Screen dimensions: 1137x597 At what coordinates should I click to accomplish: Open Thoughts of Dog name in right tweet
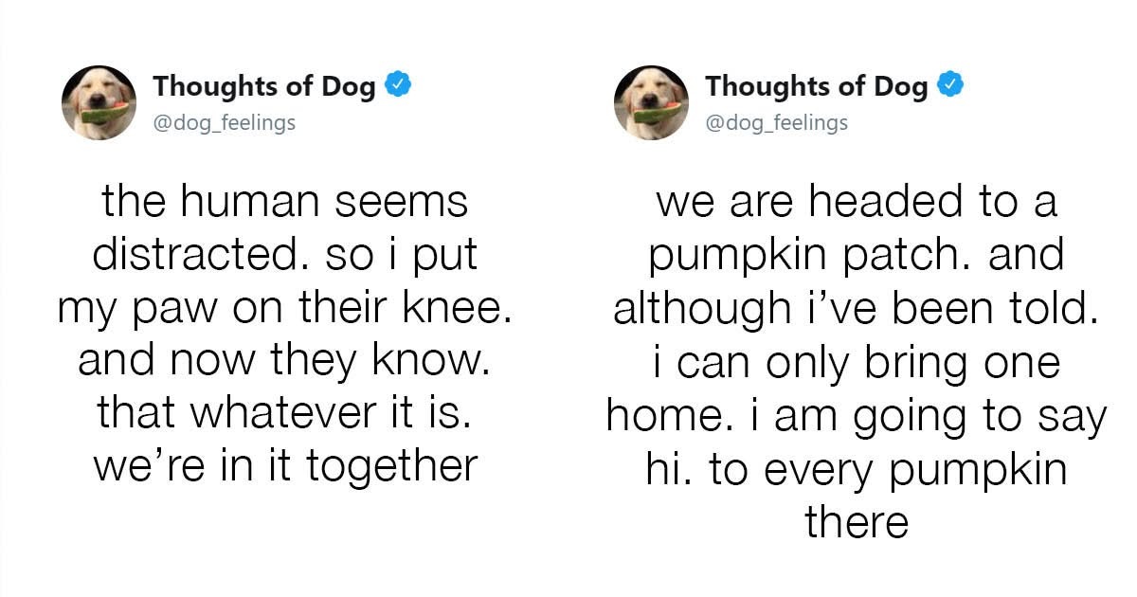[x=817, y=86]
